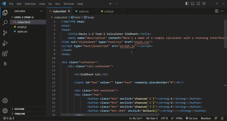The width and height of the screenshot is (227, 121).
Task: Click the index.html breadcrumb
Action: click(x=59, y=17)
